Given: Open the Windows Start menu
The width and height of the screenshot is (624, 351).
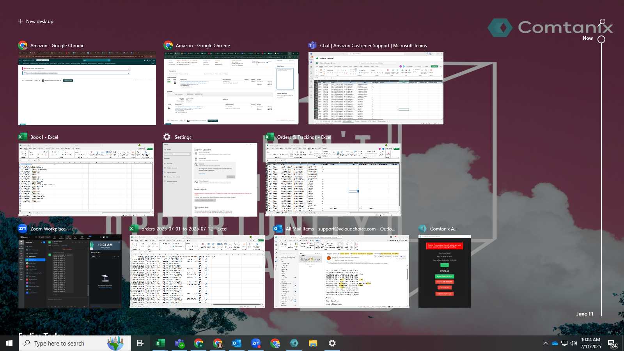Looking at the screenshot, I should pos(9,343).
